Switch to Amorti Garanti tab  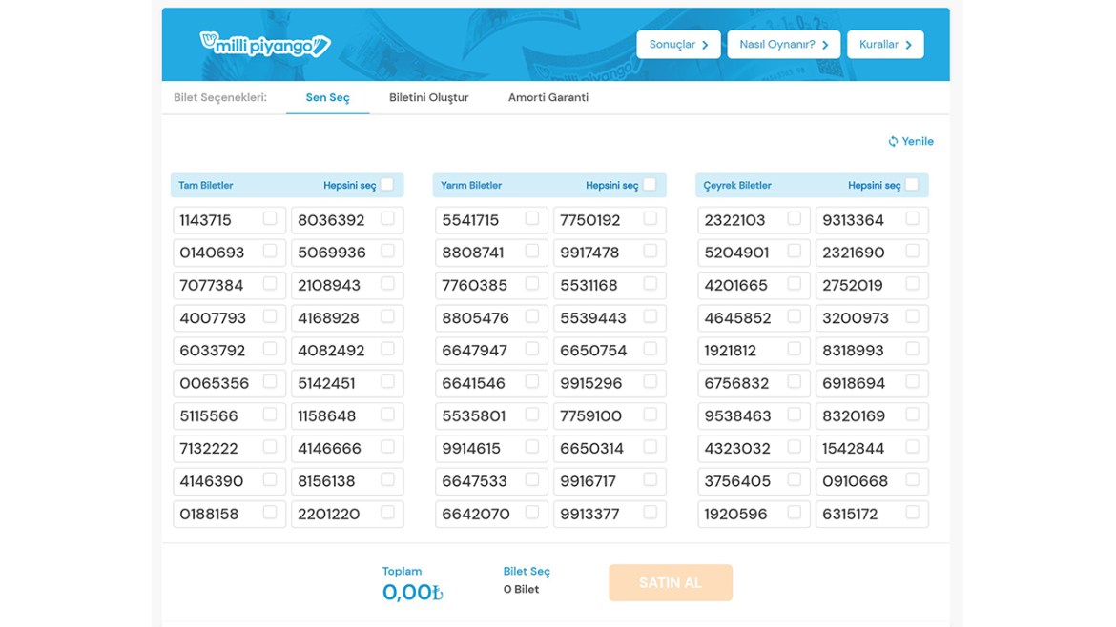[x=548, y=97]
